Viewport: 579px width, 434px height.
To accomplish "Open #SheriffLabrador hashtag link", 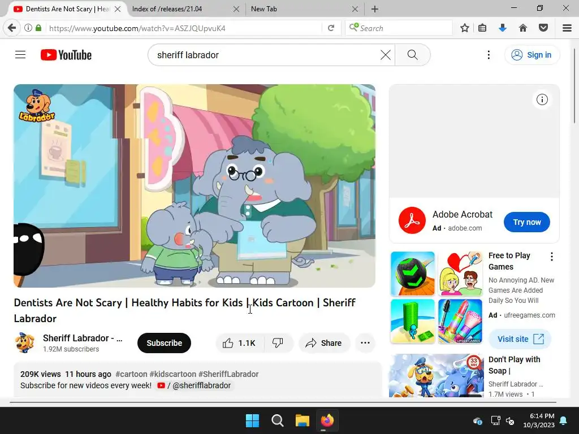I will click(x=228, y=374).
